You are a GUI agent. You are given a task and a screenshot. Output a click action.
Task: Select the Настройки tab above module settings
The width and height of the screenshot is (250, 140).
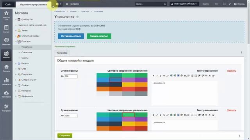(x=62, y=53)
